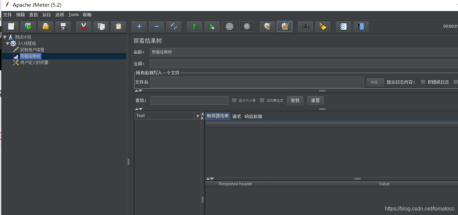
Task: Collapse the 测试计划 tree node arrow
Action: 5,37
